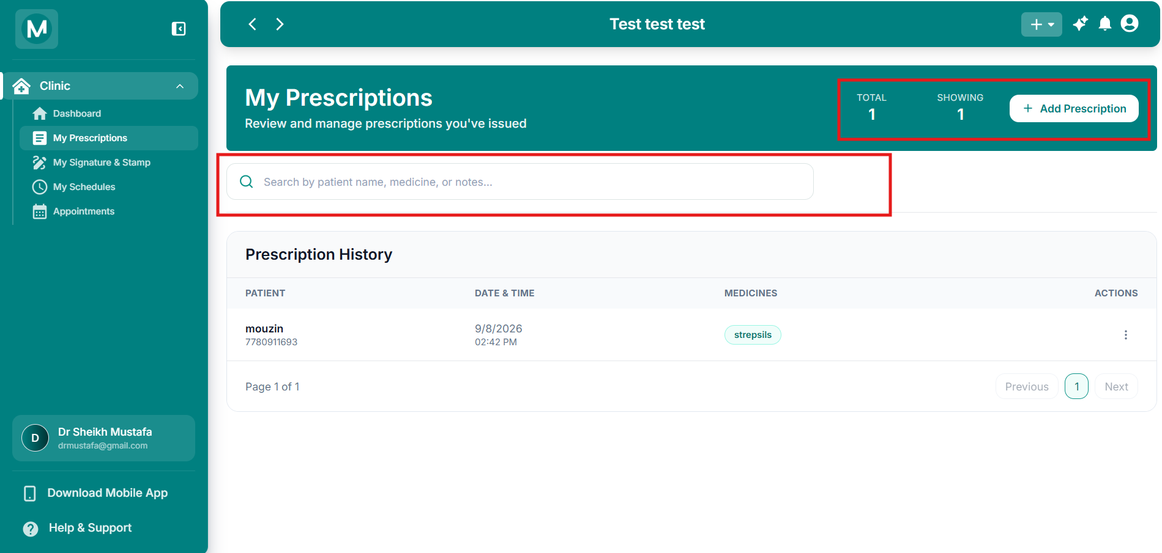Viewport: 1162px width, 553px height.
Task: Open Dr Sheikh Mustafa profile card
Action: (103, 438)
